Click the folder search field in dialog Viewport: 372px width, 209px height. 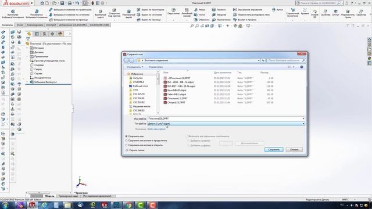pyautogui.click(x=286, y=60)
